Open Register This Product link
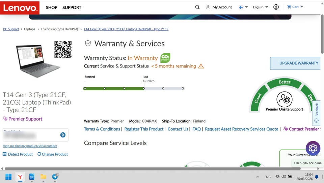Screen dimensions: 324x183 point(144,129)
